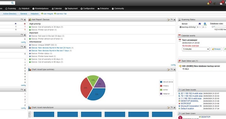226x119 pixels.
Task: Open the Knowledgebase menu
Action: (x=41, y=9)
